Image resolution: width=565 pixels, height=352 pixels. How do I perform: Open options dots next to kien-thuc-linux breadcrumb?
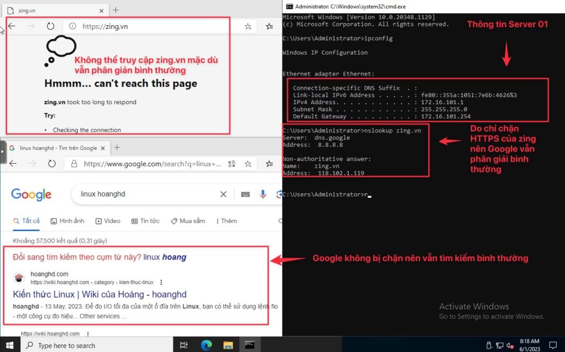tap(161, 282)
